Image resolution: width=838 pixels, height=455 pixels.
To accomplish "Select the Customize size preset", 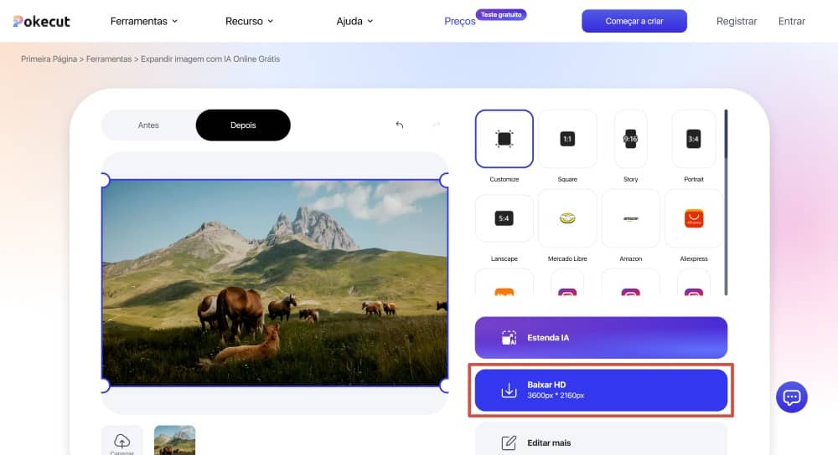I will 504,139.
